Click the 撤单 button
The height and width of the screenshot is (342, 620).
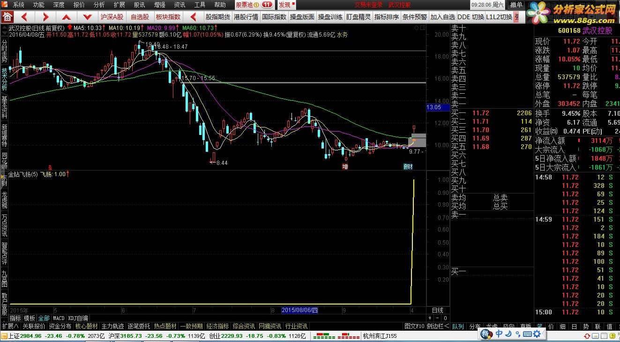click(x=516, y=5)
